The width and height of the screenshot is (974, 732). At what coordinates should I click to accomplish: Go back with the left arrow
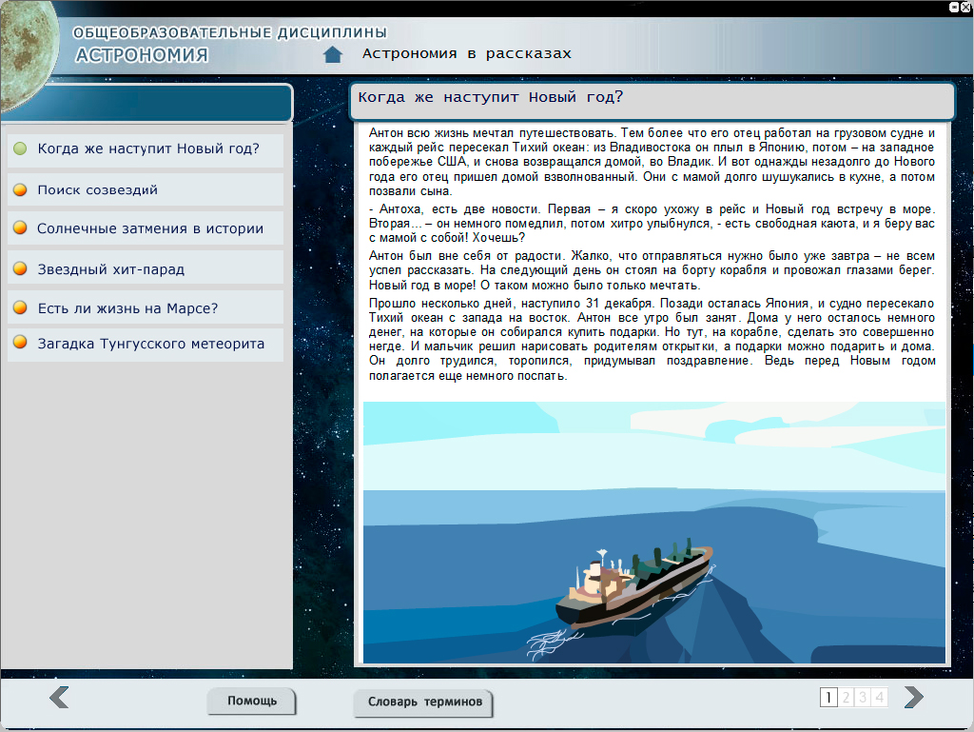pos(59,697)
